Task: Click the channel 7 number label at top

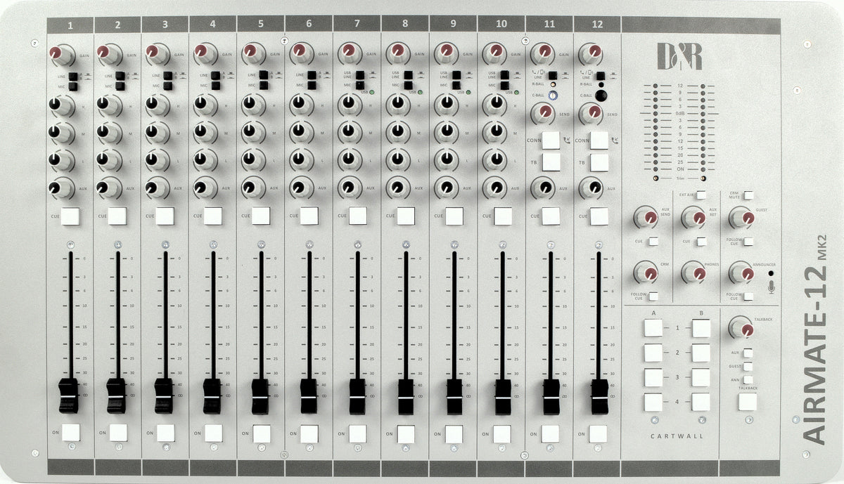Action: [357, 25]
